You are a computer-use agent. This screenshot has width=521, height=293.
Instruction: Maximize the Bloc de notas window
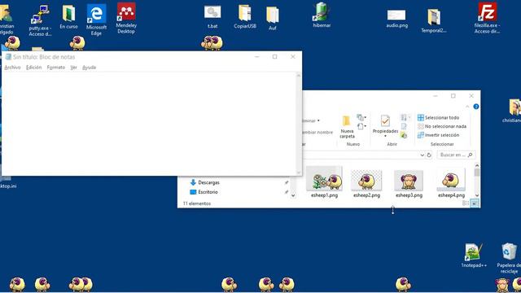275,57
